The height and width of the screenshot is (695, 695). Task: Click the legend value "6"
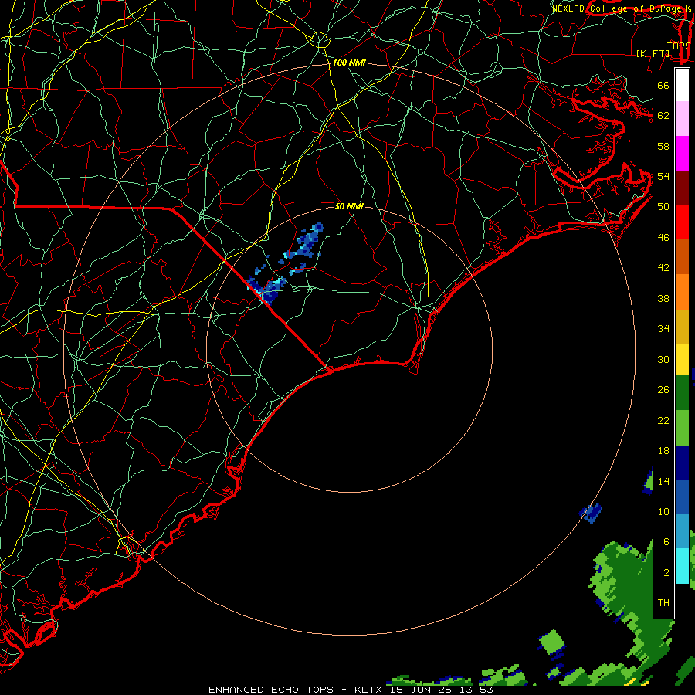point(666,542)
